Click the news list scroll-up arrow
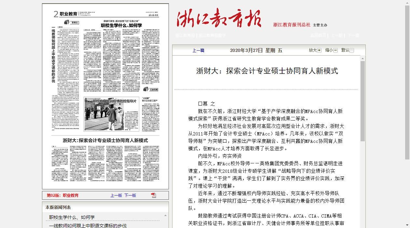The width and height of the screenshot is (410, 228). coord(165,215)
